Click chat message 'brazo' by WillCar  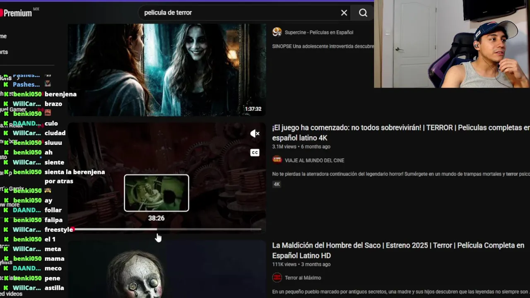click(x=53, y=104)
